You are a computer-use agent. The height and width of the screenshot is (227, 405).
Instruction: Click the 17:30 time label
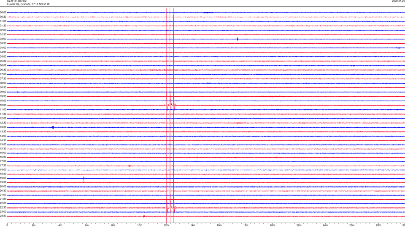tap(3, 166)
